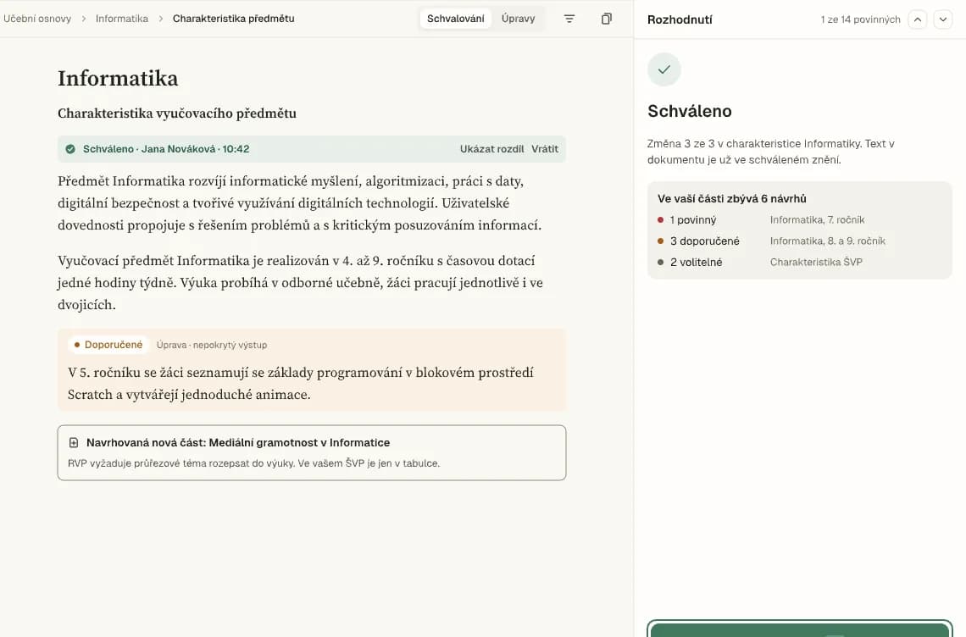This screenshot has height=637, width=966.
Task: Select the Doporučené badge on the suggestion
Action: [x=108, y=345]
